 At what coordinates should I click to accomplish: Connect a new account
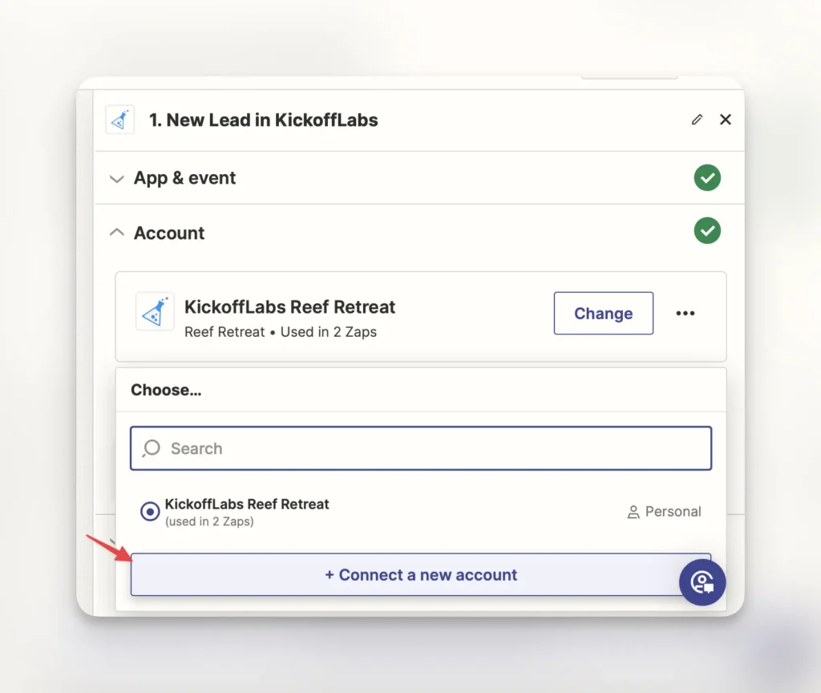click(x=421, y=574)
